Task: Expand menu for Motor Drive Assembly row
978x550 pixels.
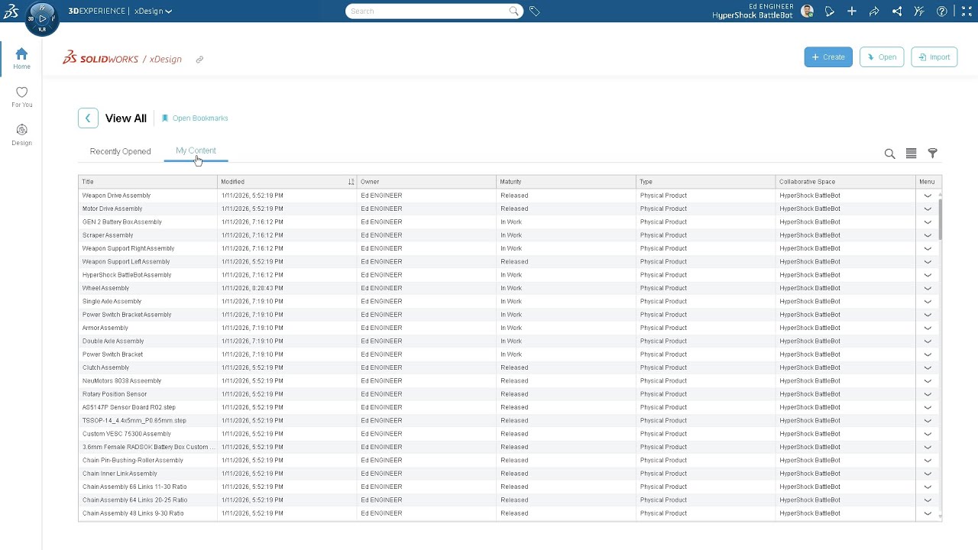Action: point(928,209)
